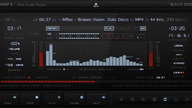Click TRACK TIME 06:37 value
This screenshot has height=108, width=192.
160,77
